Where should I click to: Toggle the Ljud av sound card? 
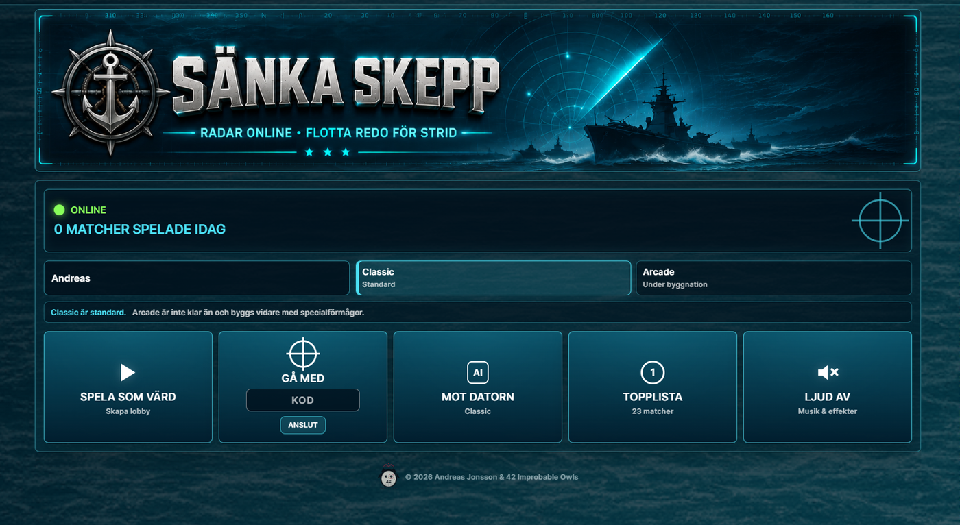(x=828, y=387)
